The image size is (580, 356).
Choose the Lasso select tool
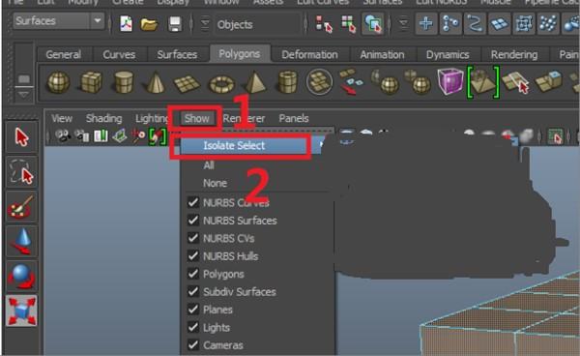pyautogui.click(x=21, y=172)
